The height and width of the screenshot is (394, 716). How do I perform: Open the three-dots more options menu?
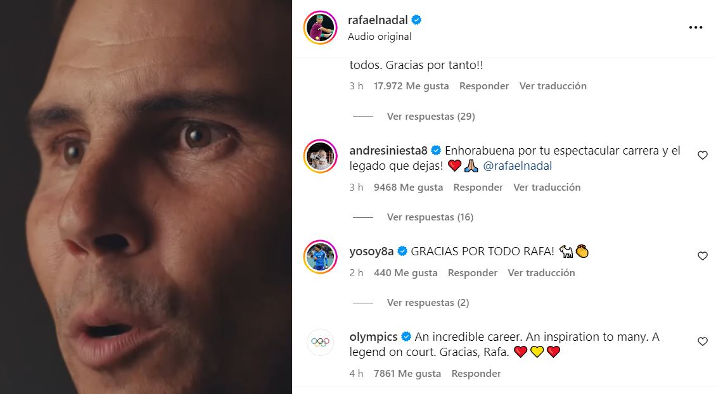pos(696,27)
